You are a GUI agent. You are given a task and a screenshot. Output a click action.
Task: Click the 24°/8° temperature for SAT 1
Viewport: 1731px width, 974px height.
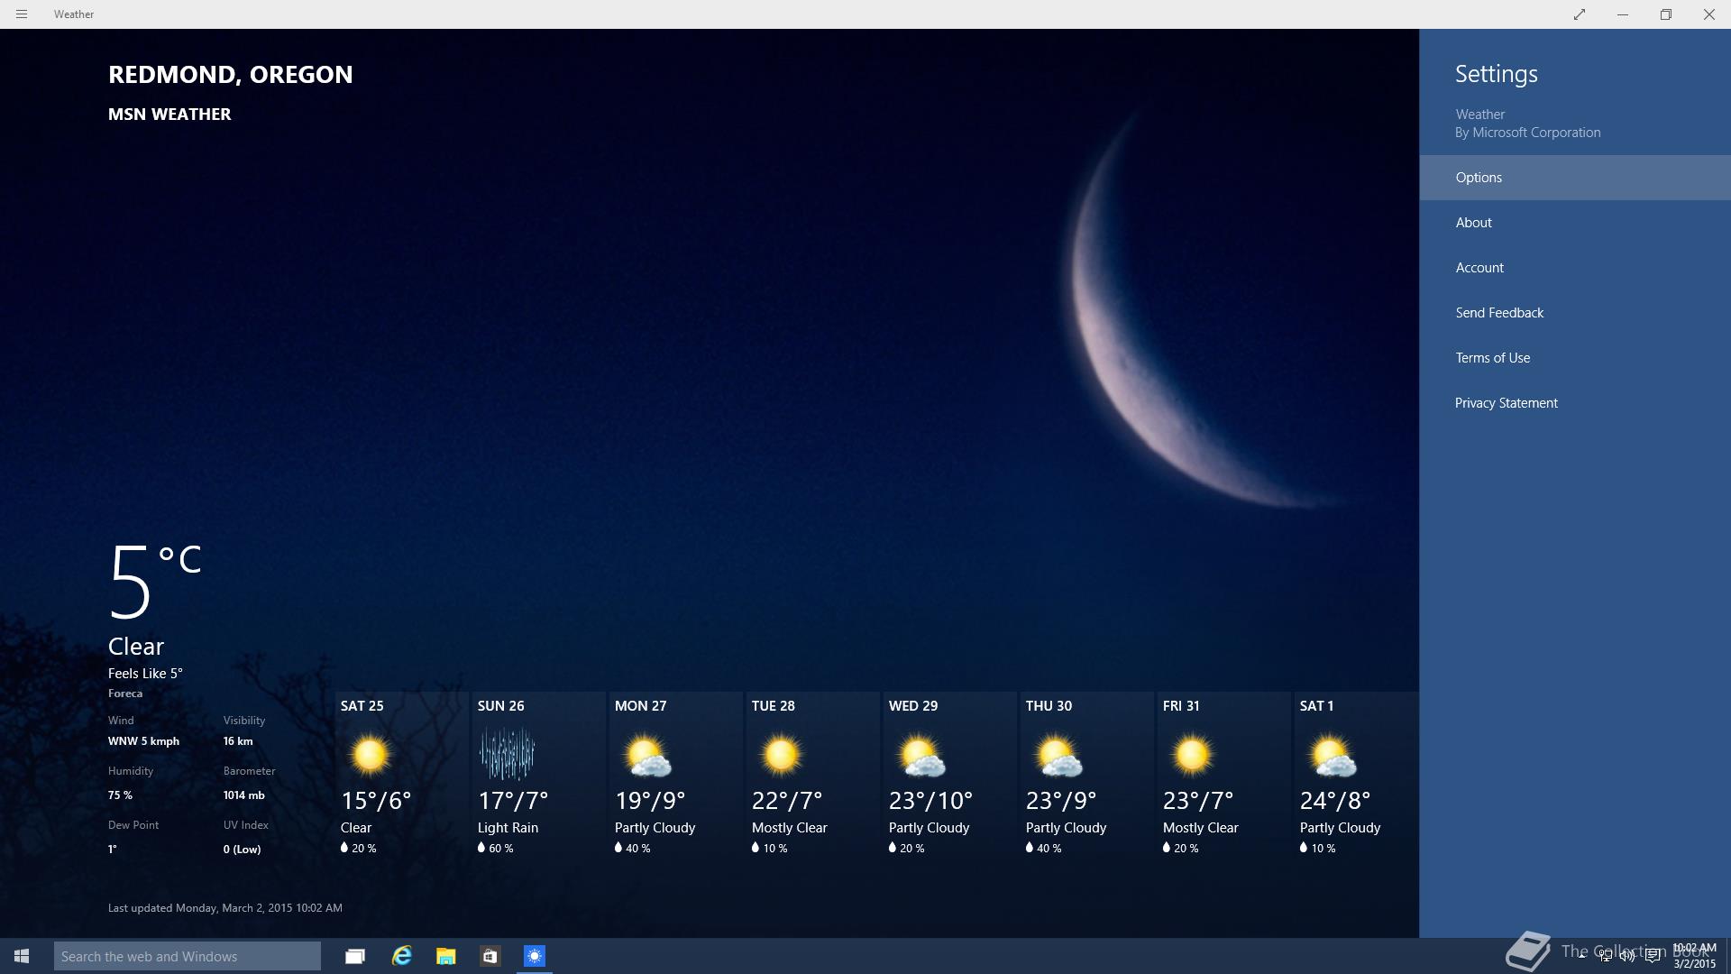tap(1335, 801)
